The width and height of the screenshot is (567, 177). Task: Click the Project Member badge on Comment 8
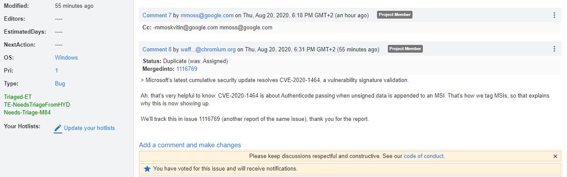[x=405, y=49]
